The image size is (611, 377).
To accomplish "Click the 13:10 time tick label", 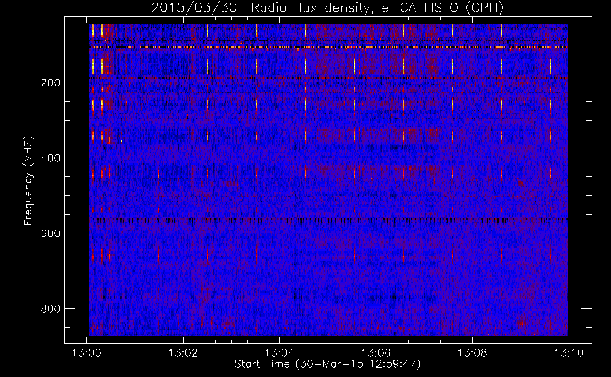I will point(569,353).
